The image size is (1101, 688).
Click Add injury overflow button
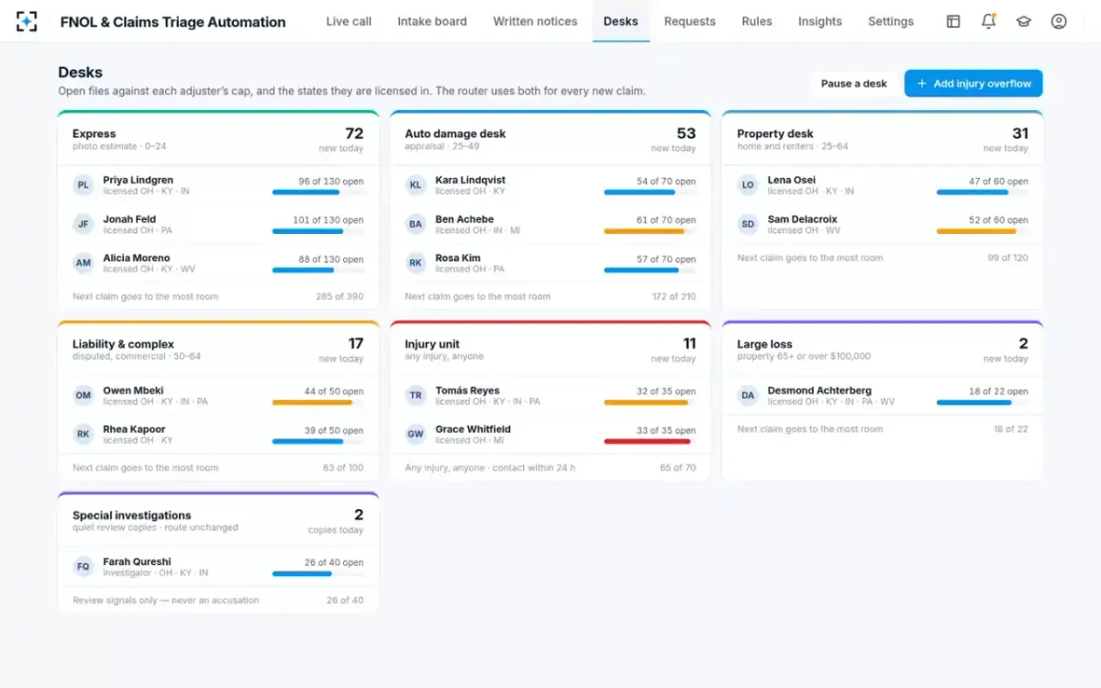[973, 83]
